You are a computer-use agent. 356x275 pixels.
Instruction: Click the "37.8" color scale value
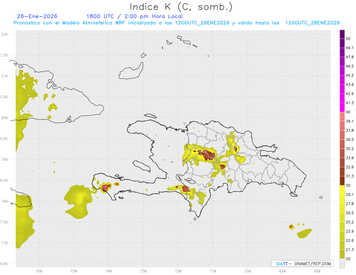coord(350,130)
